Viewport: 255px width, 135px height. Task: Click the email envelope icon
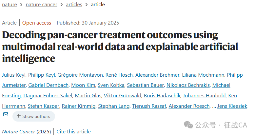tap(6, 114)
